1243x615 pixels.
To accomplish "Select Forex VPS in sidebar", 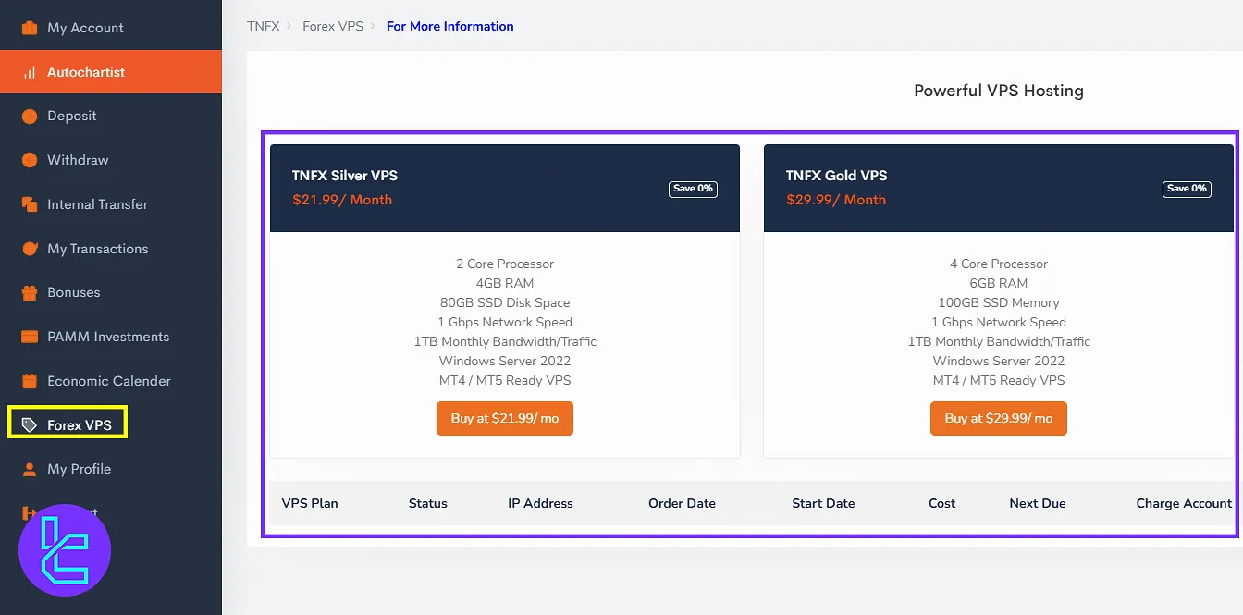I will 111,425.
